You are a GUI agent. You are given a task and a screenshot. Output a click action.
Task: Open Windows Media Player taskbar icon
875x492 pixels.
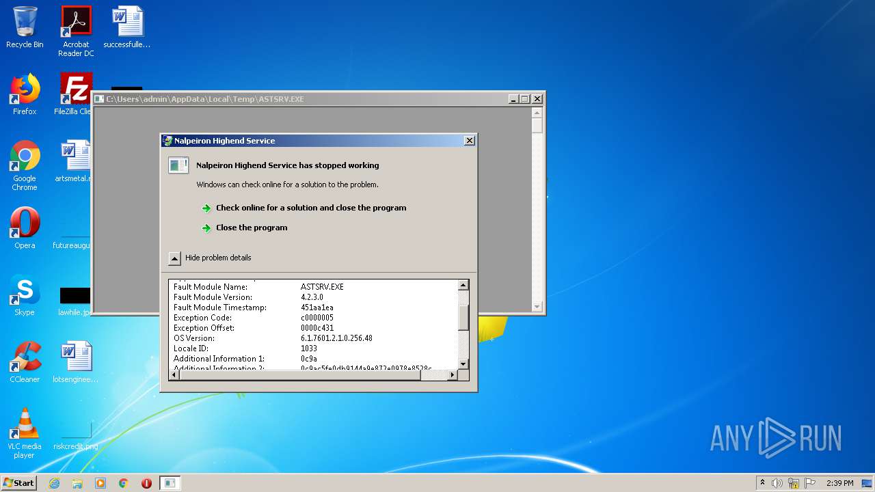click(x=100, y=483)
